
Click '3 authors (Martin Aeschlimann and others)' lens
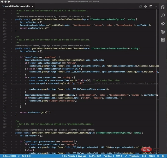click(71, 45)
